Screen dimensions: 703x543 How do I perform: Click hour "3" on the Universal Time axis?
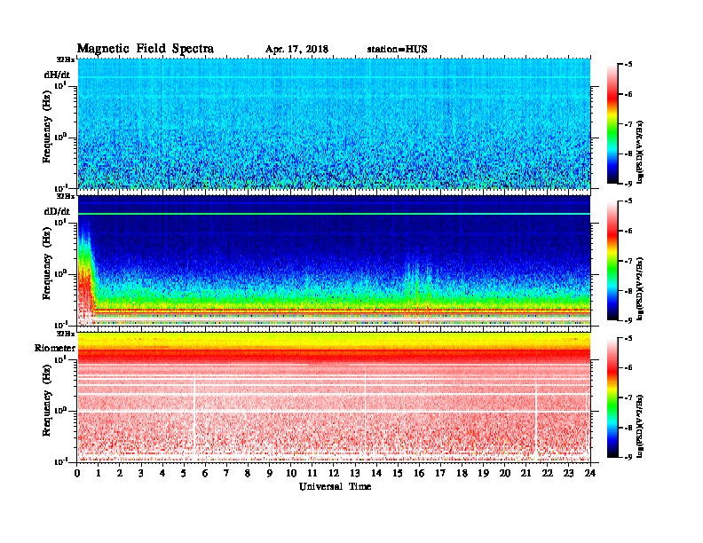click(x=141, y=474)
